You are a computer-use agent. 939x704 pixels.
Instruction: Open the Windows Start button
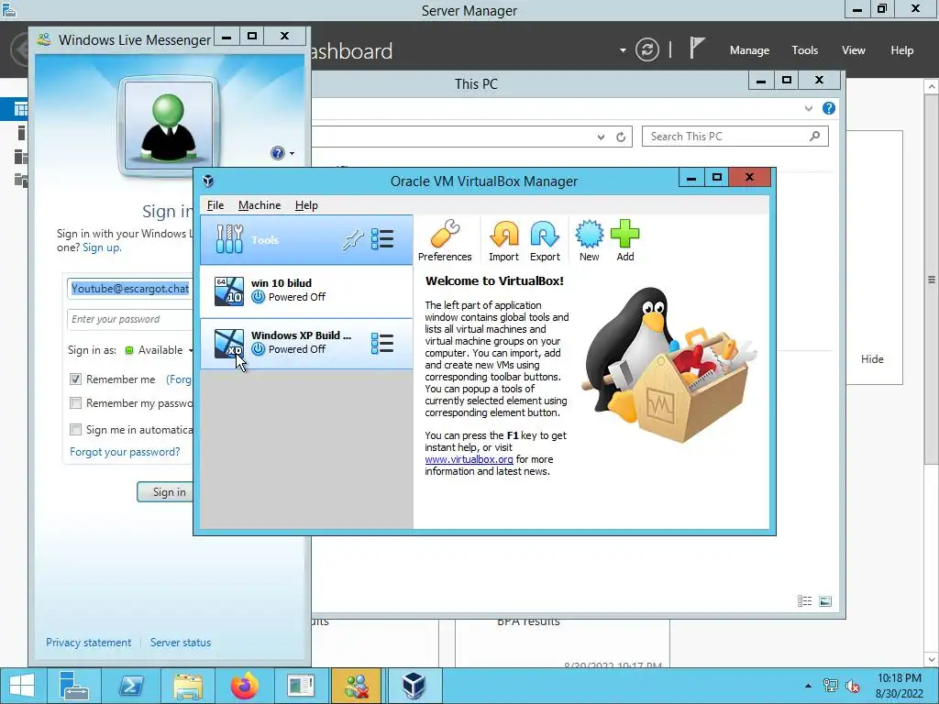(22, 686)
